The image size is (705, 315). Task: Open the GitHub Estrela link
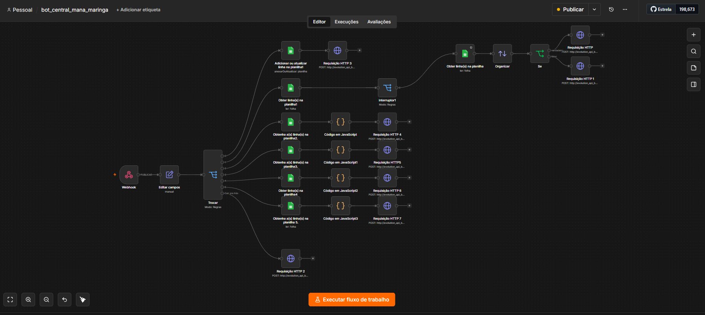point(661,9)
